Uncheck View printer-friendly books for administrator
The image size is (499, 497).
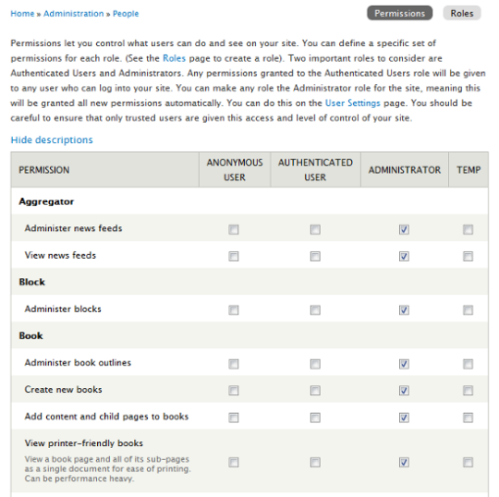pos(404,462)
